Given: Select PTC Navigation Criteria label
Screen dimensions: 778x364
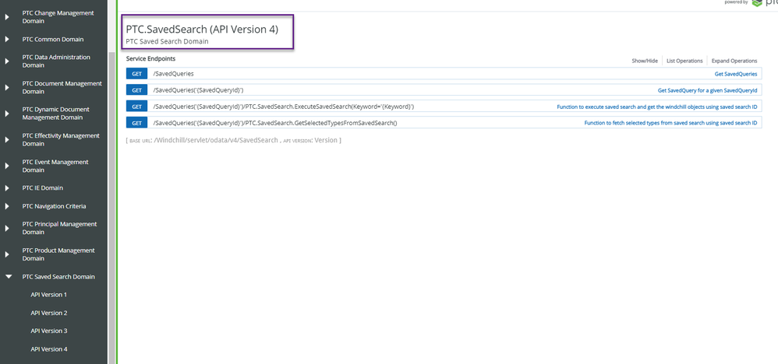Looking at the screenshot, I should pyautogui.click(x=54, y=206).
